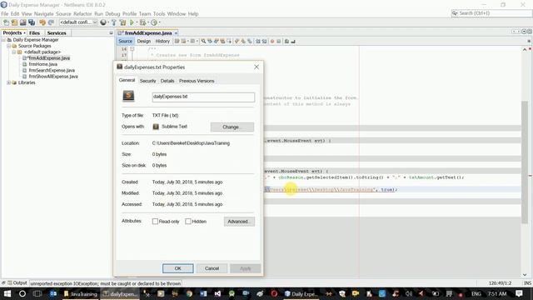Screen dimensions: 533x300
Task: Minimize the Projects panel window group
Action: pos(111,33)
